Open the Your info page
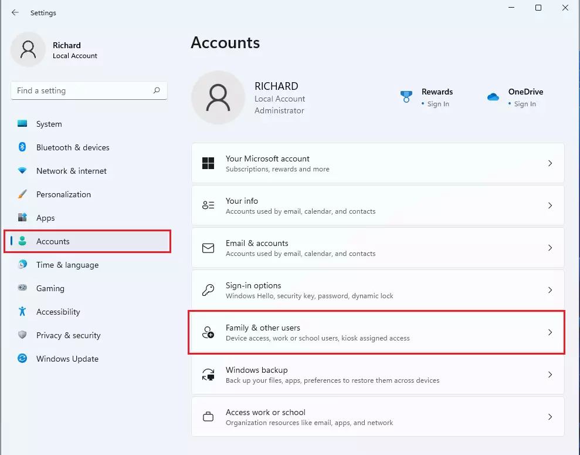The width and height of the screenshot is (580, 455). coord(378,205)
